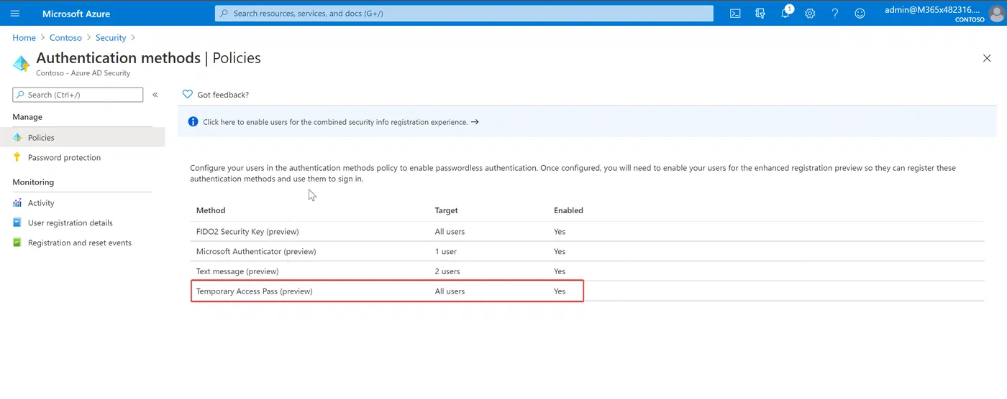
Task: Click the arrow at the banner's end
Action: 475,122
